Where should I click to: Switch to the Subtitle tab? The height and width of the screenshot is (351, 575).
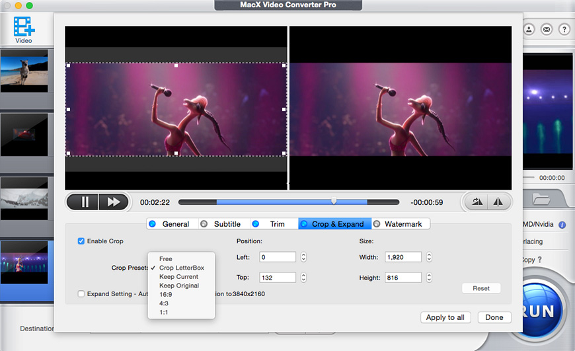pos(224,223)
